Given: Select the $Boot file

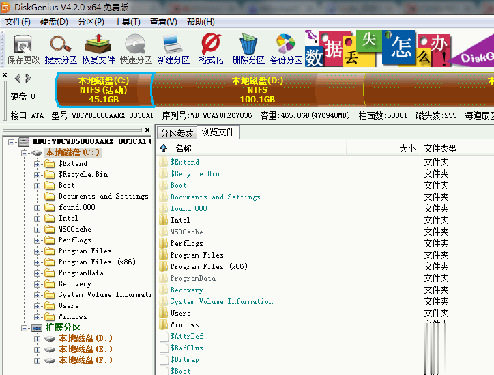Looking at the screenshot, I should pos(180,371).
